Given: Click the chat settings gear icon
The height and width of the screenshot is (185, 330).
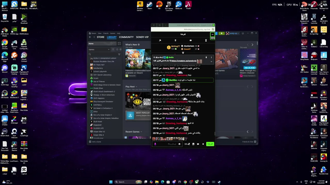Looking at the screenshot, I should [203, 144].
